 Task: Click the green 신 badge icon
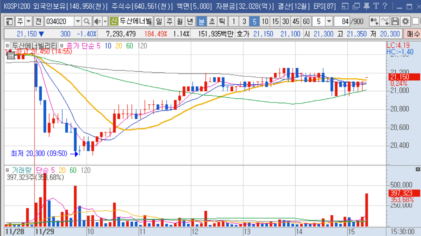point(114,21)
